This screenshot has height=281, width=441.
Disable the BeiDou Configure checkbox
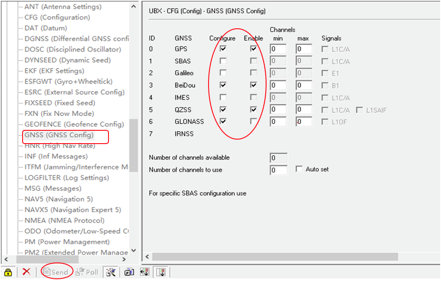[222, 85]
